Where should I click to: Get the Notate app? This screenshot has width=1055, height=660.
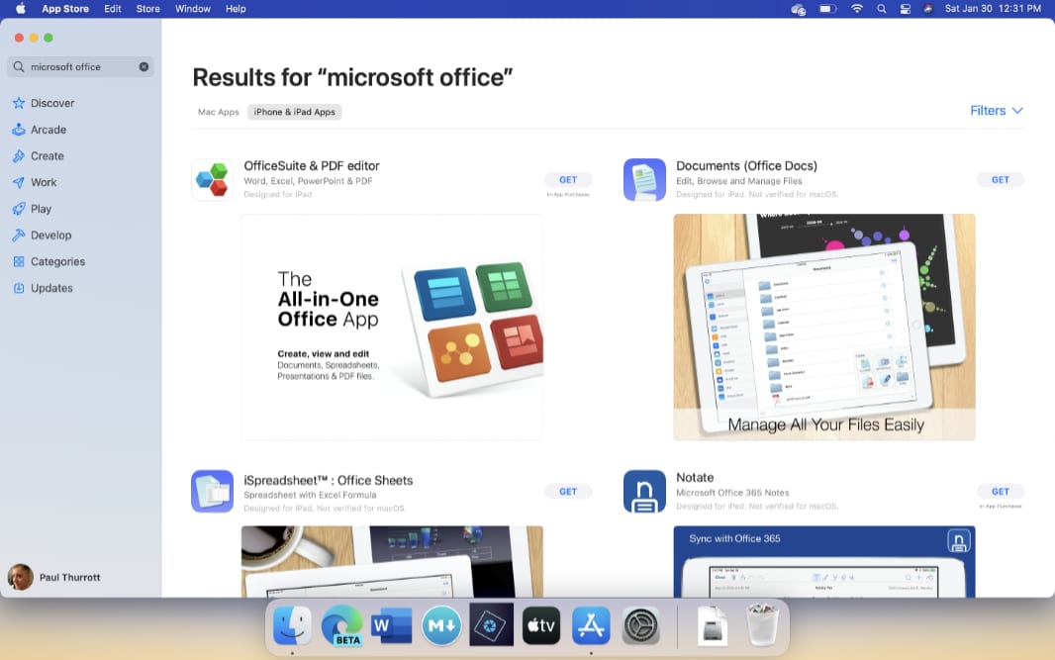pos(1000,492)
